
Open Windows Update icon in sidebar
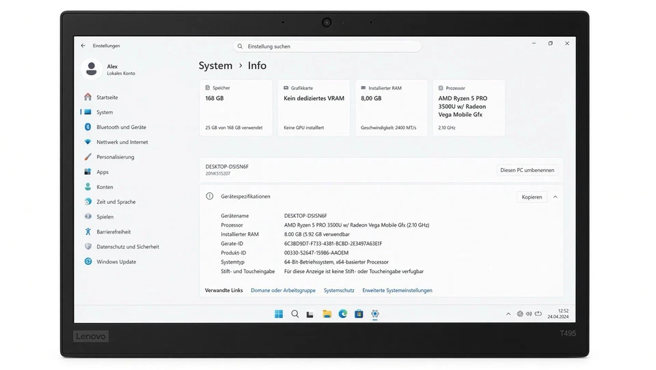pyautogui.click(x=87, y=261)
